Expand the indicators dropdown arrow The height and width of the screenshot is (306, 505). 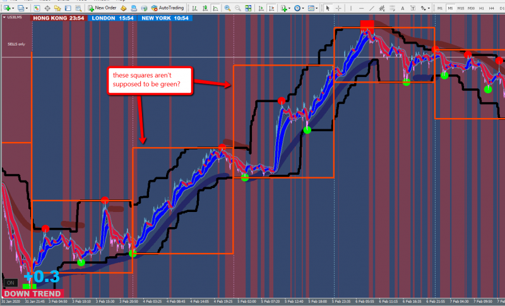[289, 8]
